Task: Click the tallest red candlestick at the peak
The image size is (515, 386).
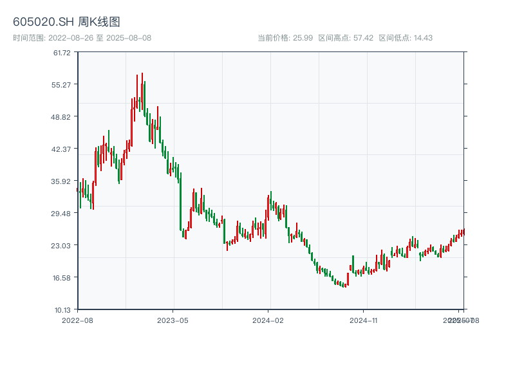Action: (x=142, y=92)
